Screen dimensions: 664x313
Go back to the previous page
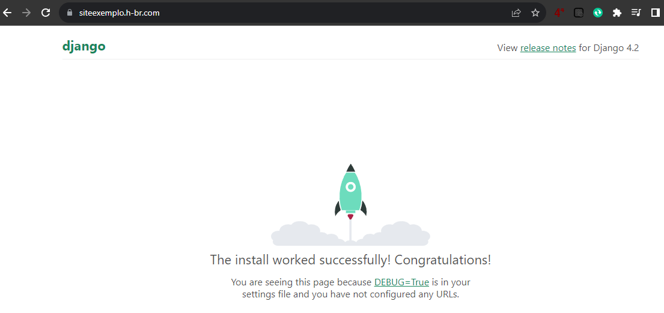click(8, 13)
